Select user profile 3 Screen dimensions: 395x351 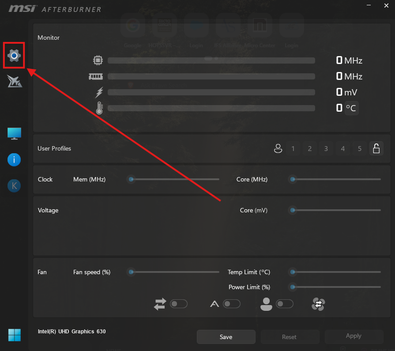(326, 149)
